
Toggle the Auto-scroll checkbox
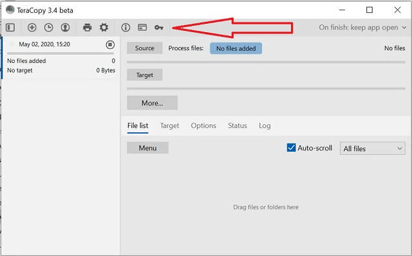[x=291, y=147]
